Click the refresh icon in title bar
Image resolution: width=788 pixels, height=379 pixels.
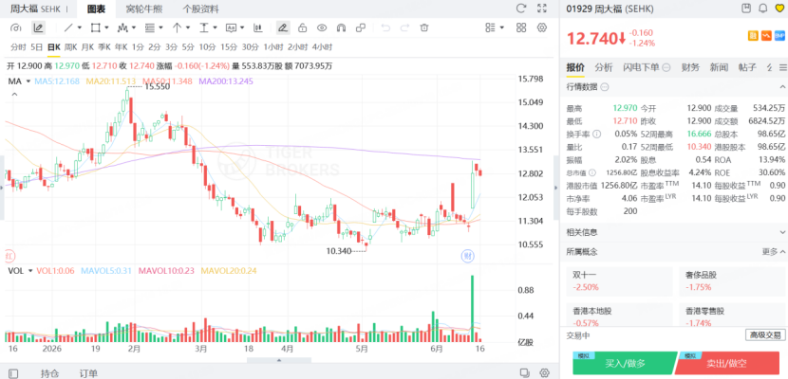[x=521, y=8]
